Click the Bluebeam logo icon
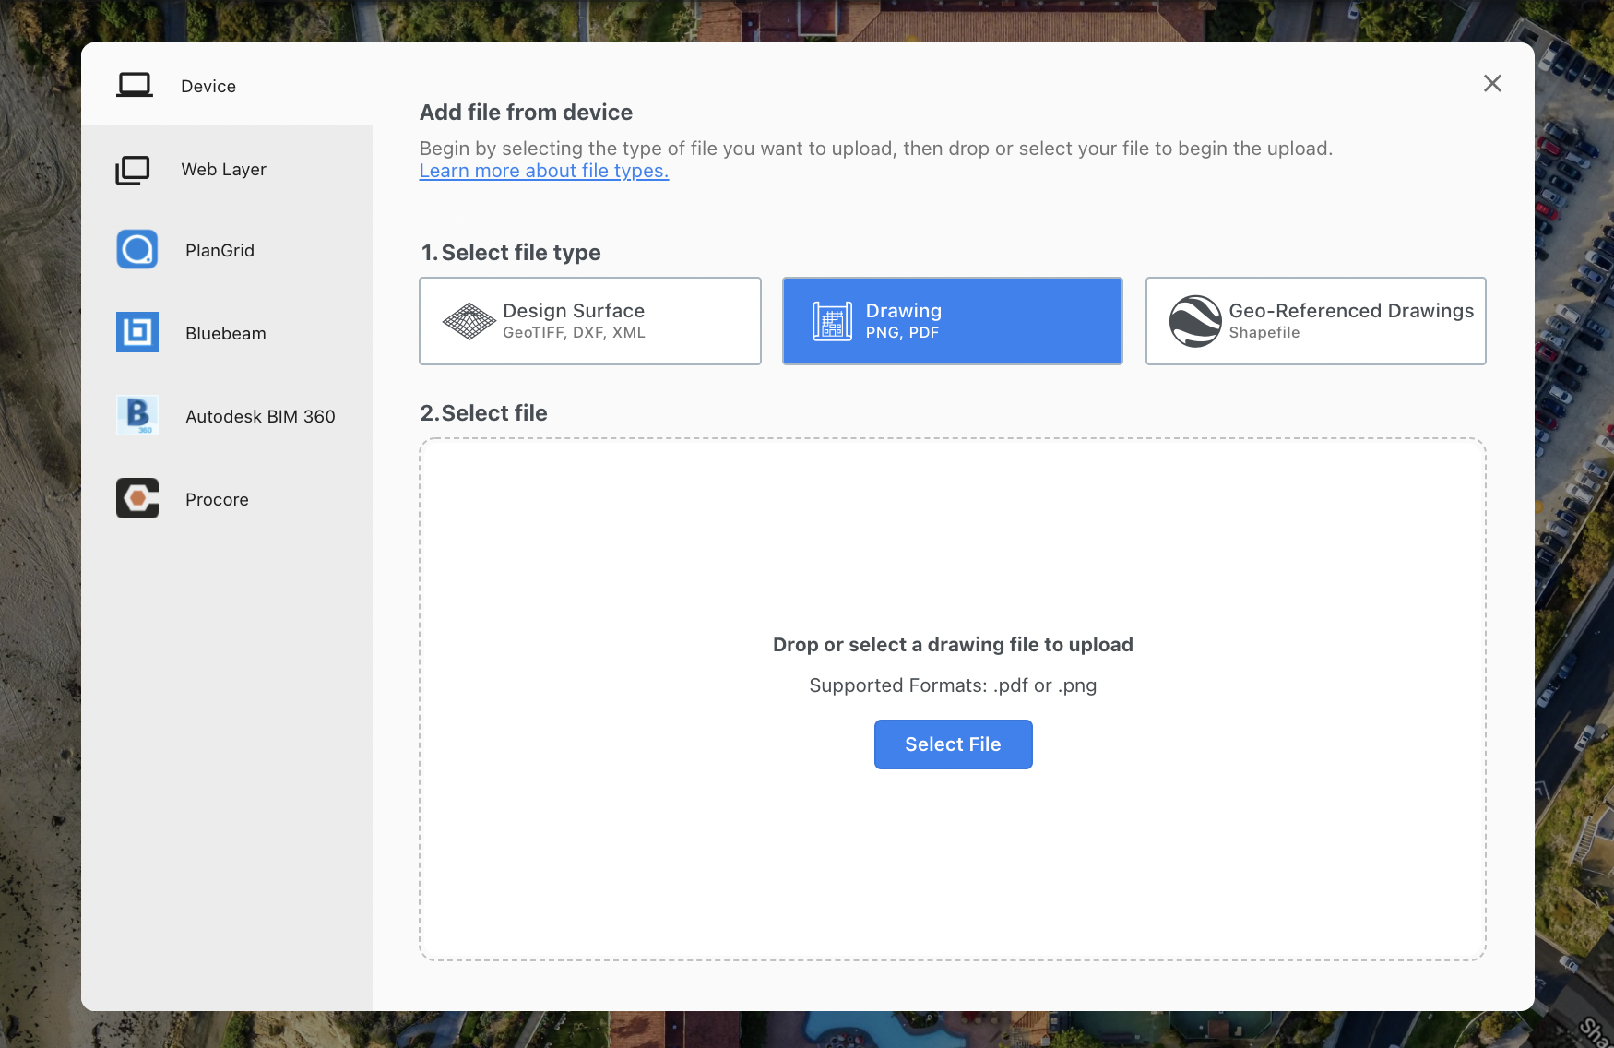Screen dimensions: 1614x1048 [137, 332]
